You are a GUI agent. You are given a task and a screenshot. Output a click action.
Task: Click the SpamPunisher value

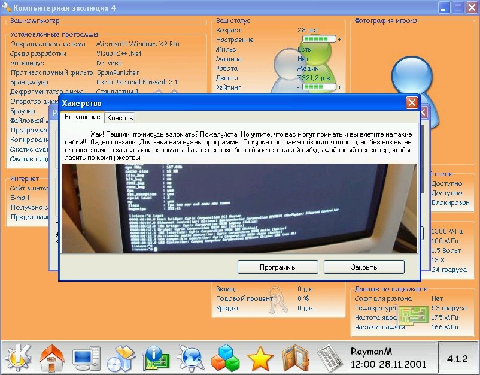pos(118,72)
